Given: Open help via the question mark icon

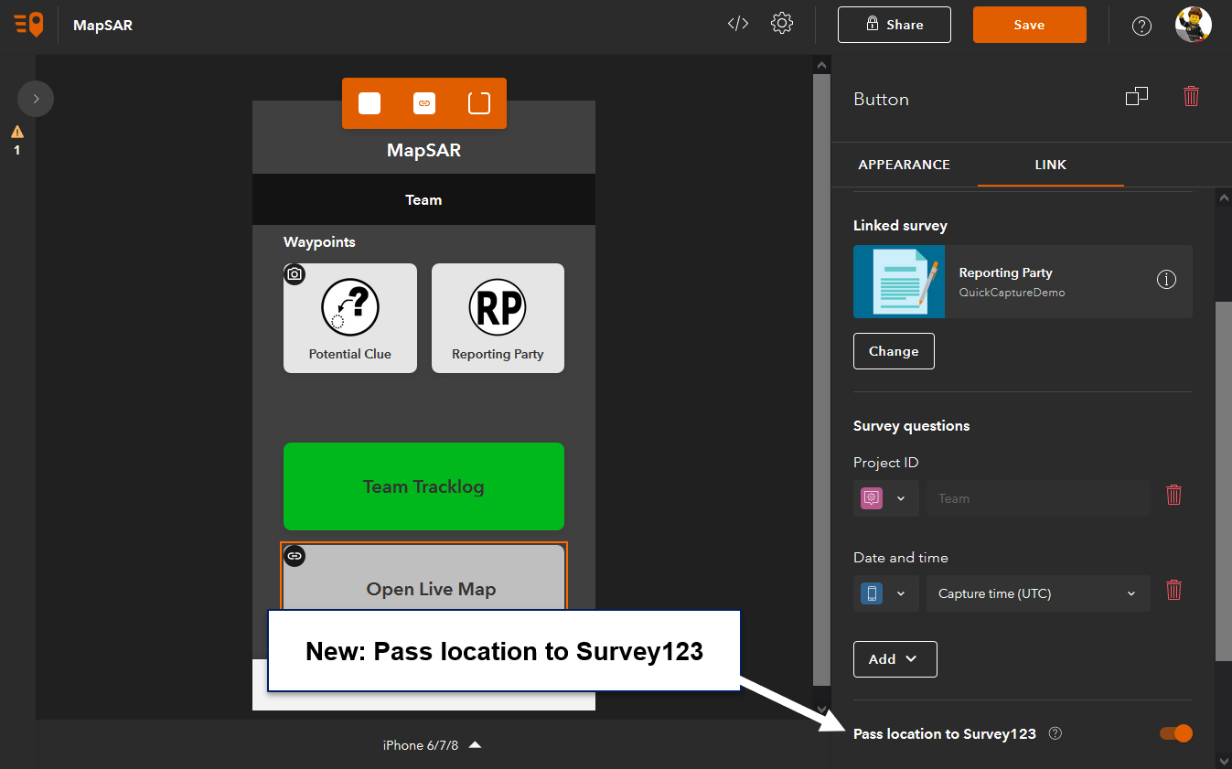Looking at the screenshot, I should coord(1141,25).
